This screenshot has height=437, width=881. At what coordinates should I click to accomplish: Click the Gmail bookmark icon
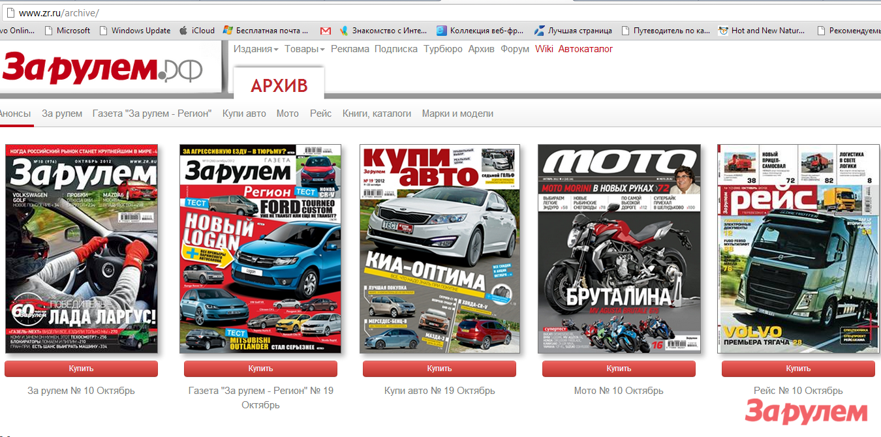point(326,31)
